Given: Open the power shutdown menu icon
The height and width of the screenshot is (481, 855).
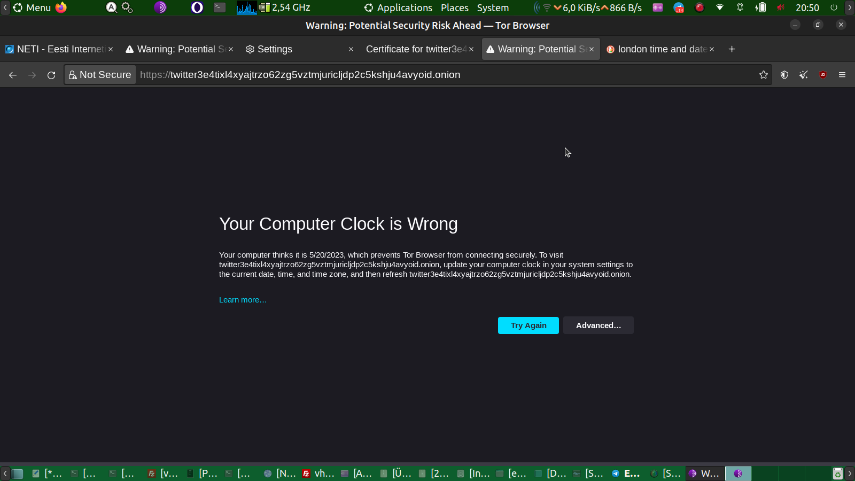Looking at the screenshot, I should tap(834, 7).
